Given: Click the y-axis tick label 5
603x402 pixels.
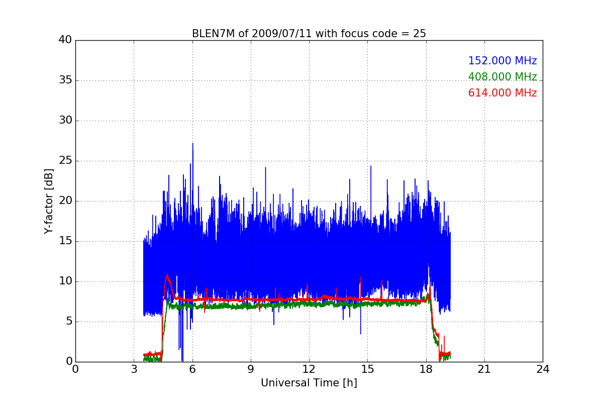Looking at the screenshot, I should (68, 322).
